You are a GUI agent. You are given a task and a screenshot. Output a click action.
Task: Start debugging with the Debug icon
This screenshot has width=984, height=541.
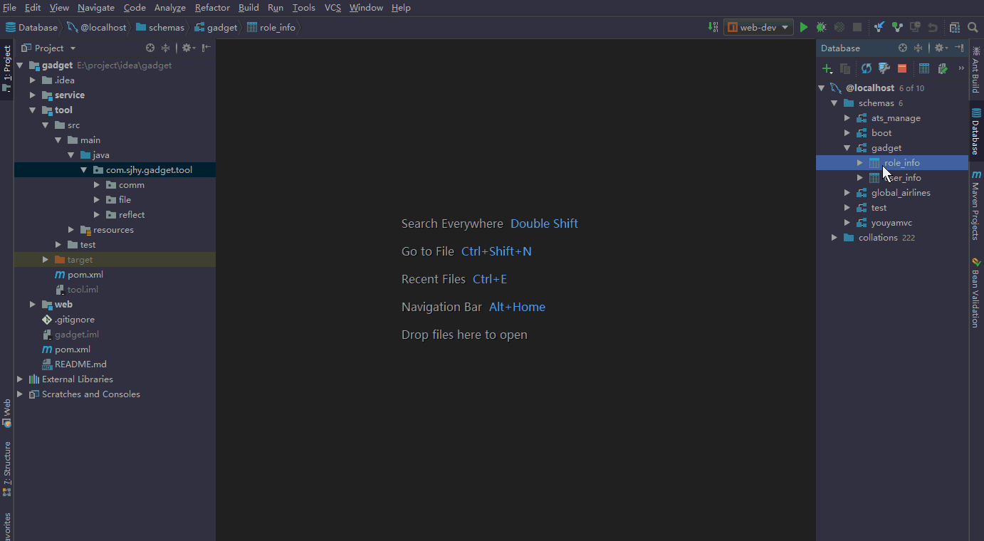point(820,26)
